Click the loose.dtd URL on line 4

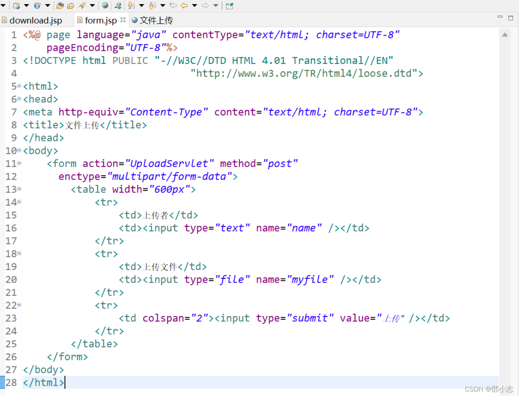click(304, 73)
